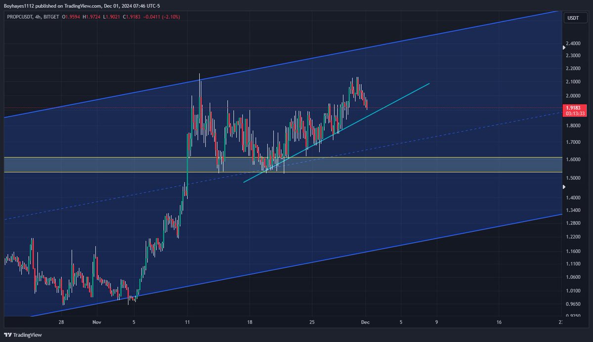Viewport: 593px width, 342px height.
Task: Click the 11 date label on time axis
Action: tap(187, 321)
